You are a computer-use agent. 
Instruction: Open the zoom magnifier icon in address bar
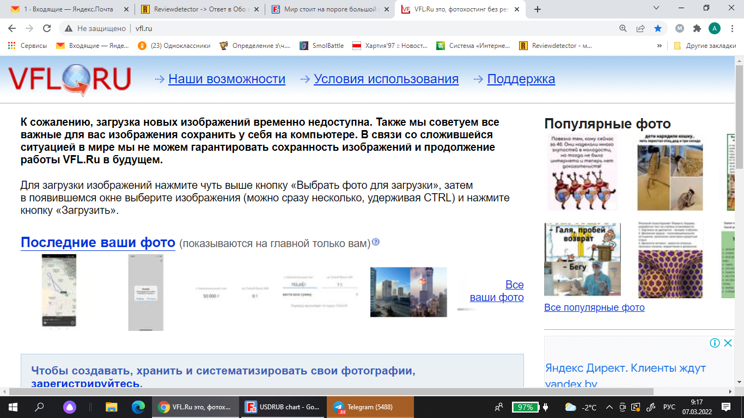(623, 28)
